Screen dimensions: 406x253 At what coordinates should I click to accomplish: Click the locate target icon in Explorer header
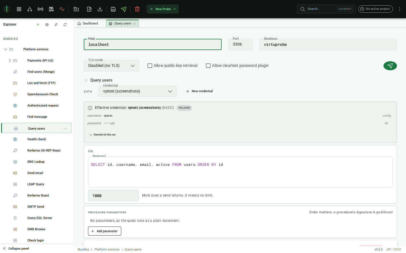pos(47,24)
